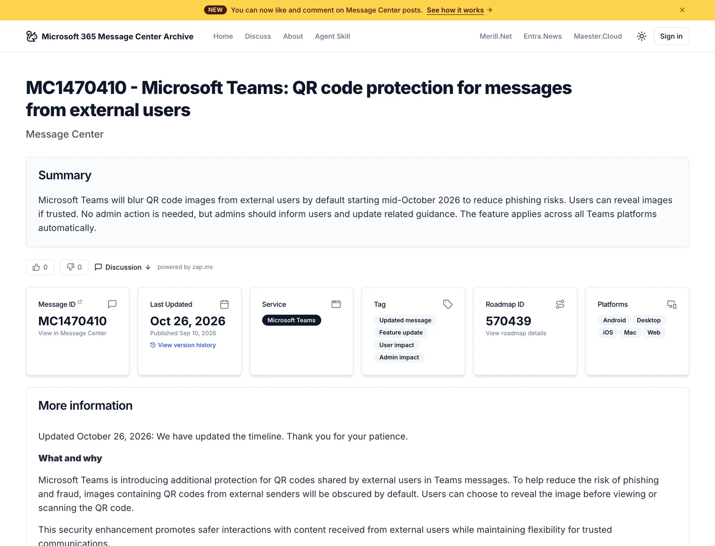Screen dimensions: 715x546
Task: Click the external link icon beside Message ID
Action: point(80,302)
